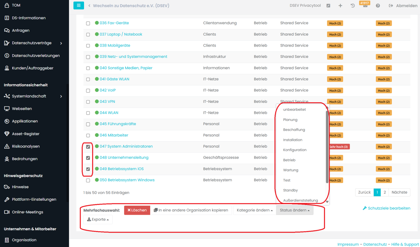Click the status dropdown scroll down arrow
The image size is (420, 247).
click(x=327, y=202)
